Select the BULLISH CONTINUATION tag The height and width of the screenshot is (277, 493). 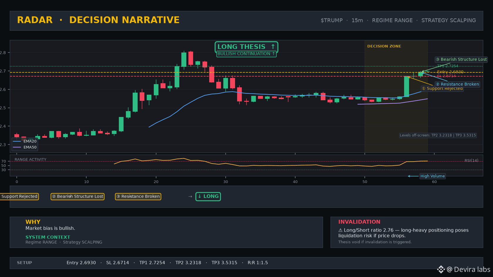[246, 54]
